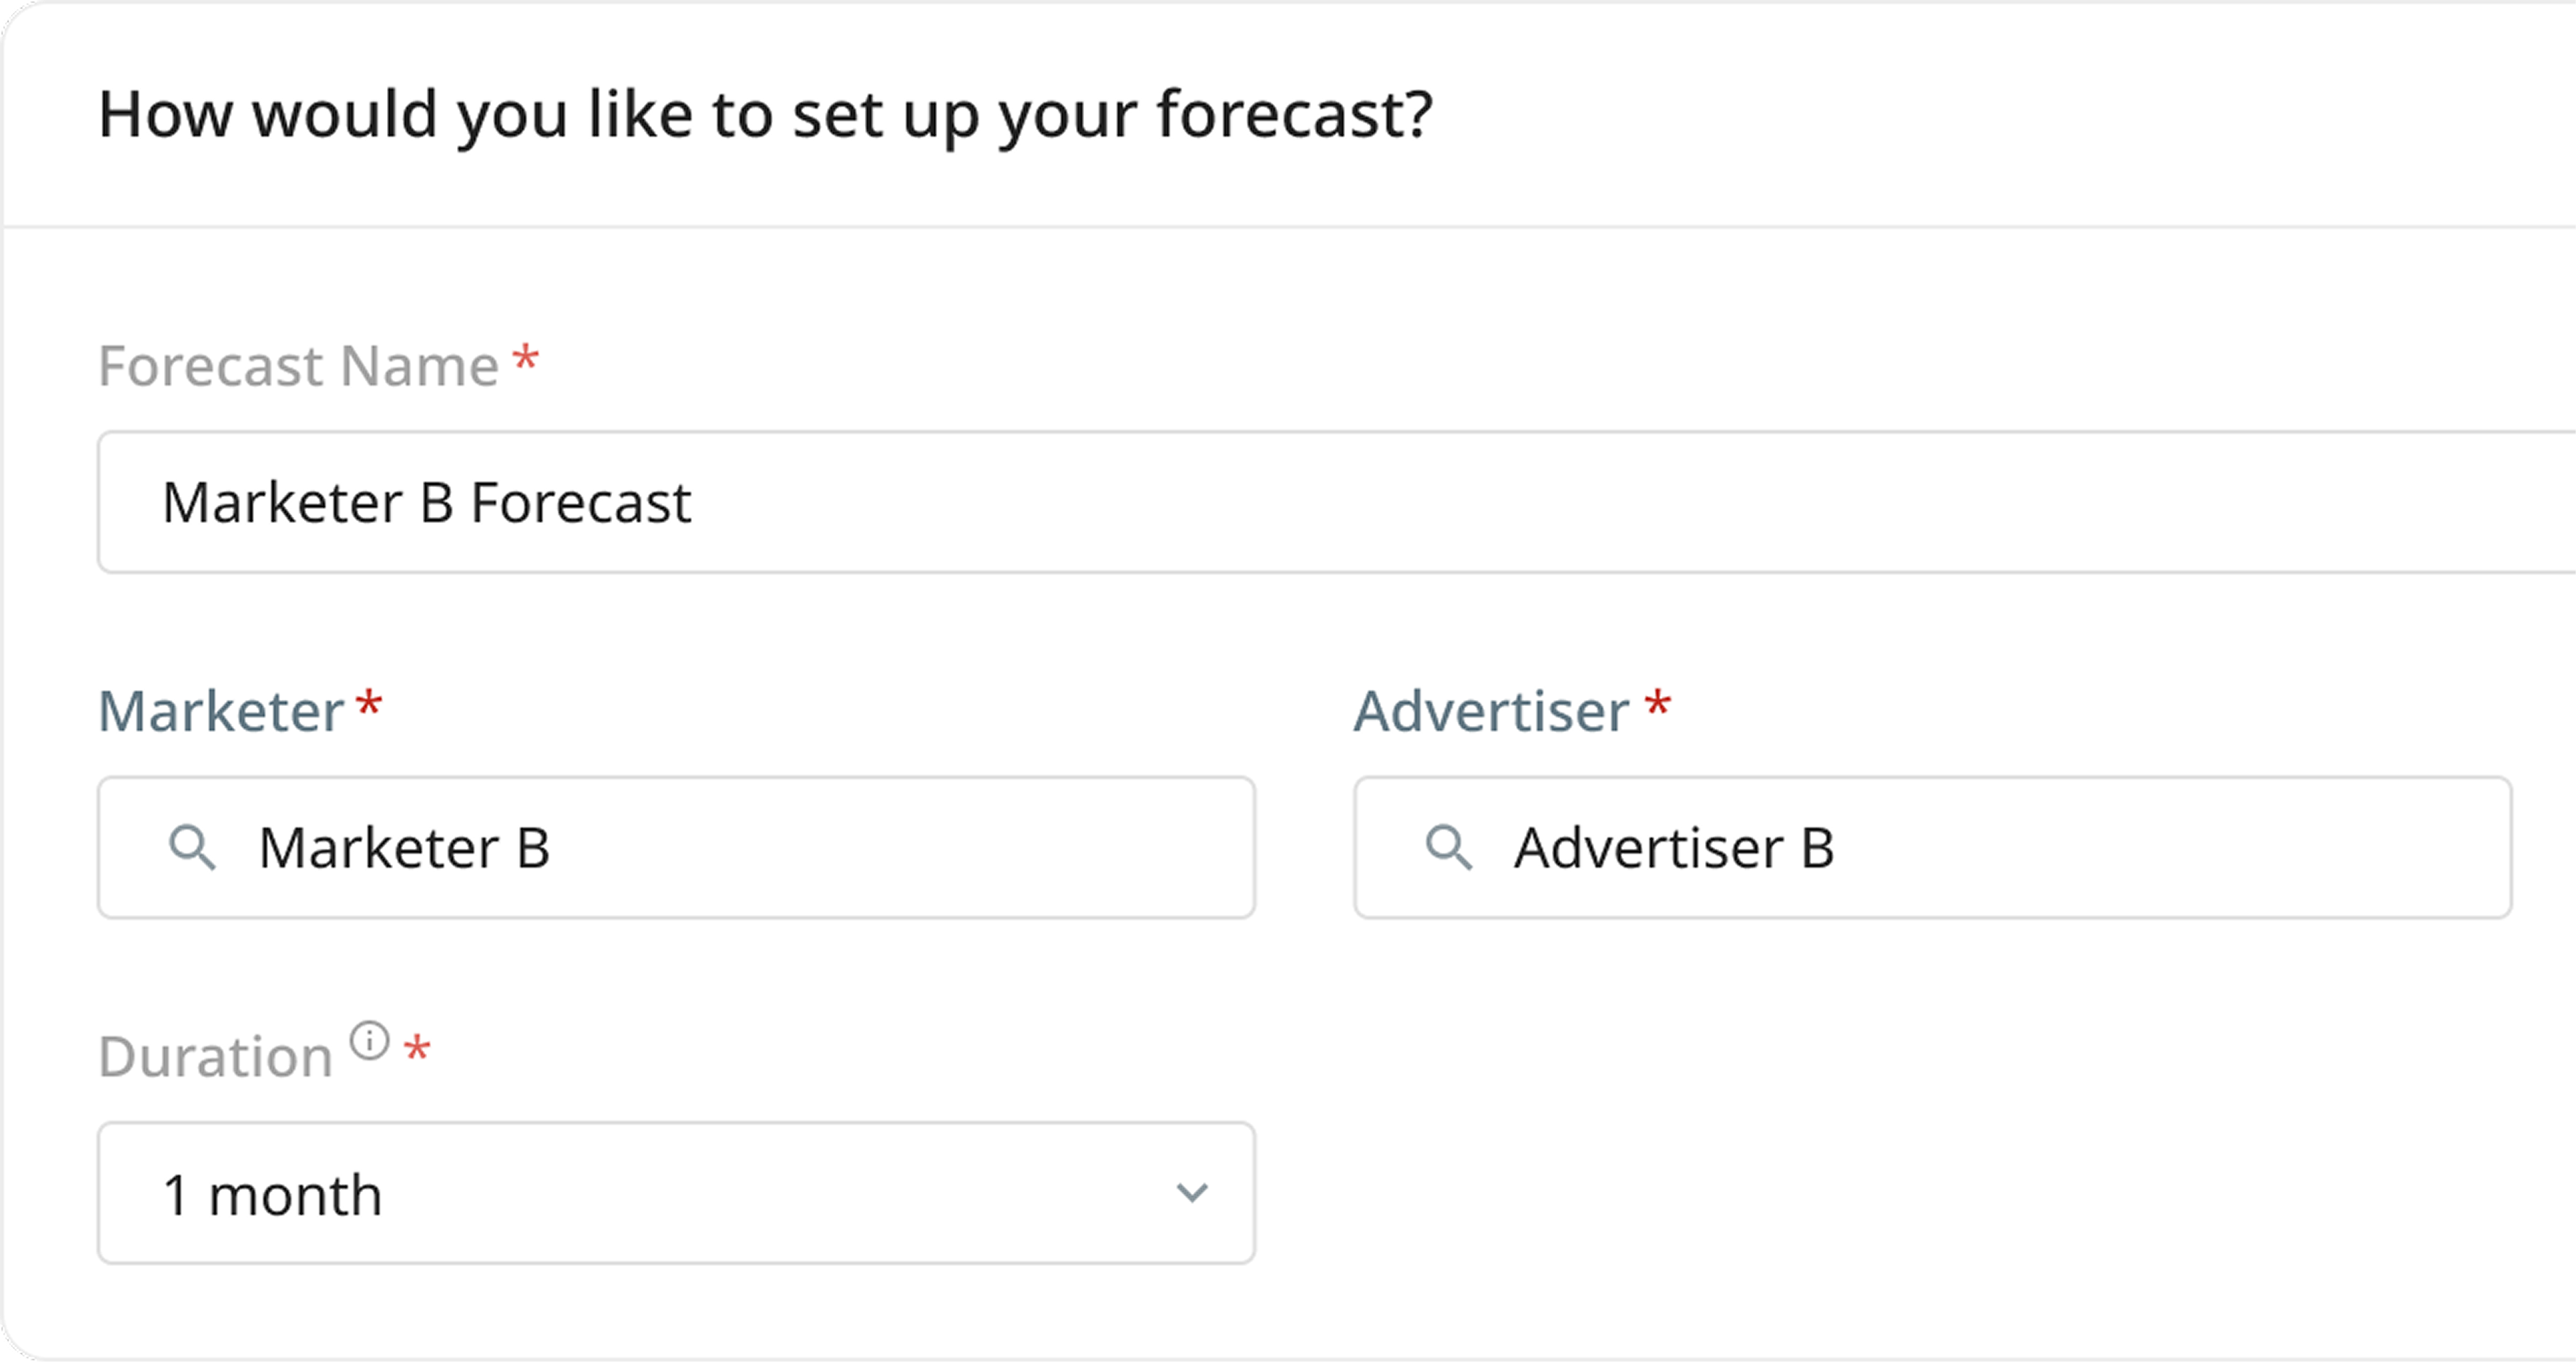2576x1362 pixels.
Task: Click the Advertiser field label
Action: [1491, 712]
